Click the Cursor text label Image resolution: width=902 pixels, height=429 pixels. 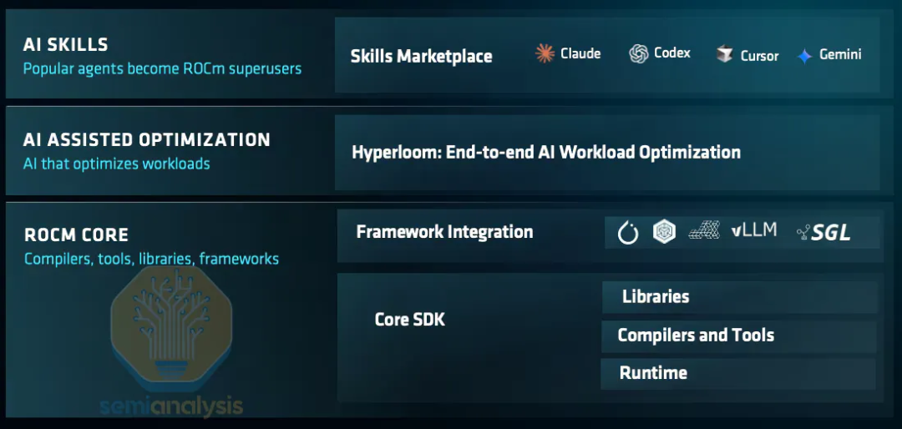coord(759,56)
